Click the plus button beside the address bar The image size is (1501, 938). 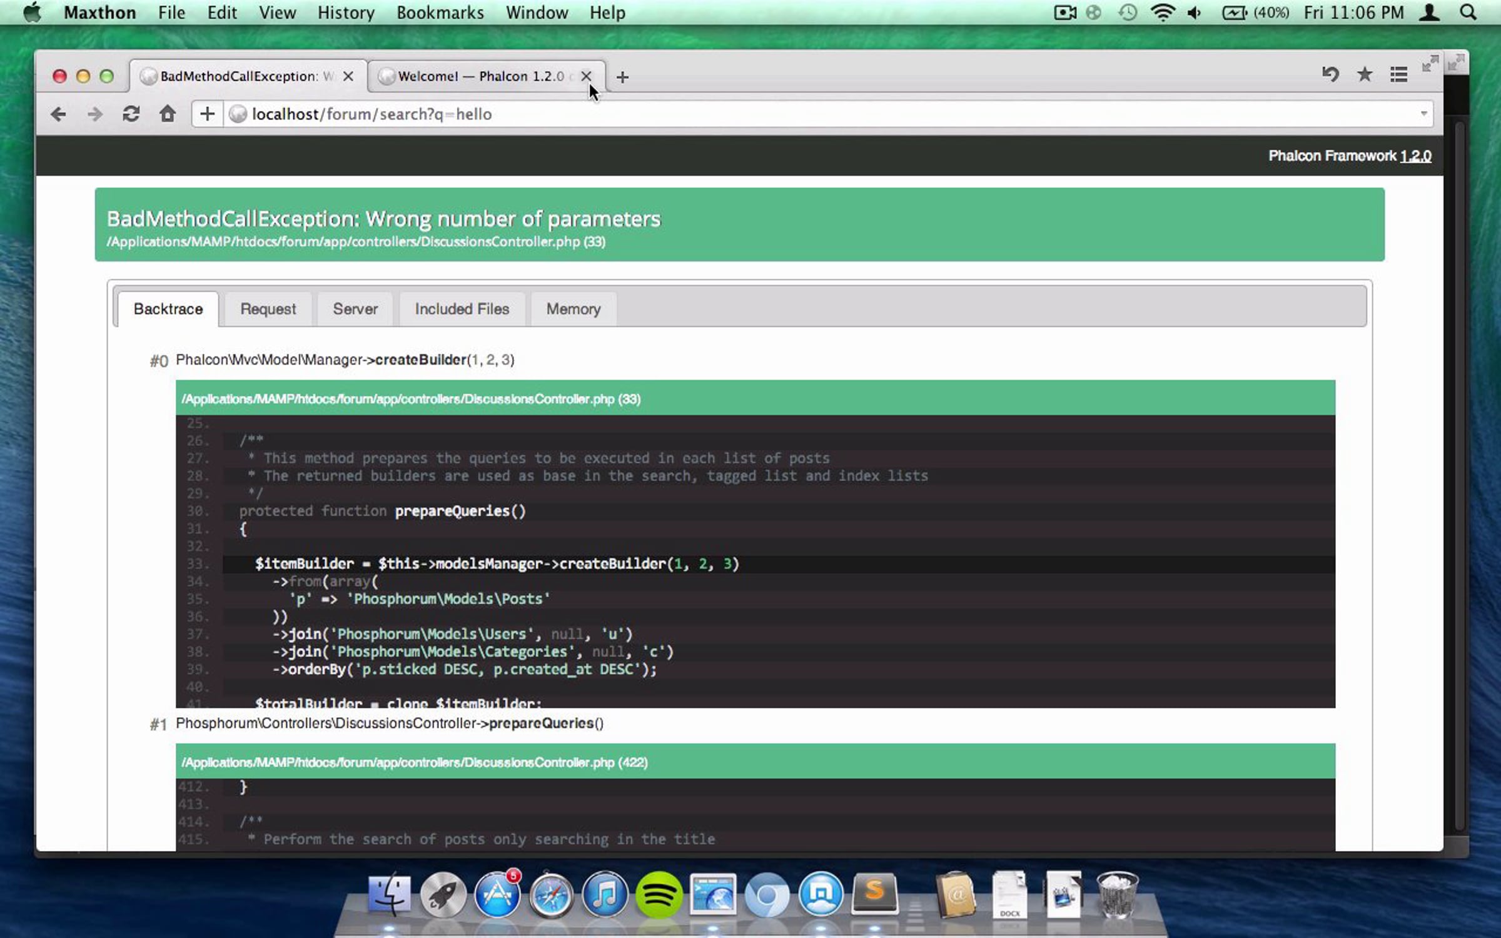pos(207,114)
